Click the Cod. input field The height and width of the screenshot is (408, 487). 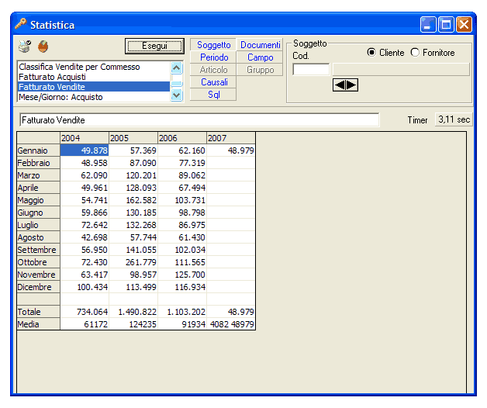coord(311,69)
